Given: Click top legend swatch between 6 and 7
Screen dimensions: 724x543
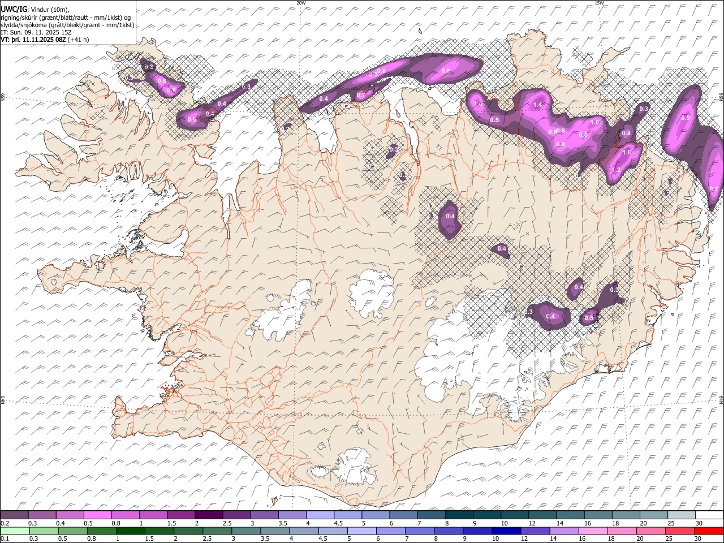Looking at the screenshot, I should point(403,515).
